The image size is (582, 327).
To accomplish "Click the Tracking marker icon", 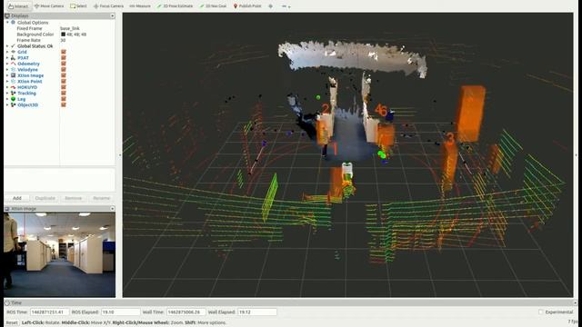I will pyautogui.click(x=14, y=93).
